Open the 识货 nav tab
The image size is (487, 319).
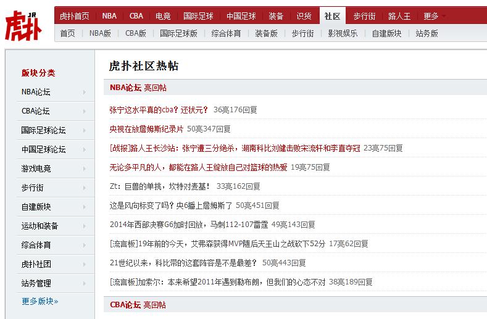(x=304, y=16)
